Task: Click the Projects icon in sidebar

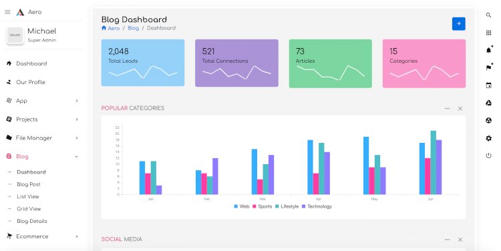Action: pyautogui.click(x=9, y=119)
